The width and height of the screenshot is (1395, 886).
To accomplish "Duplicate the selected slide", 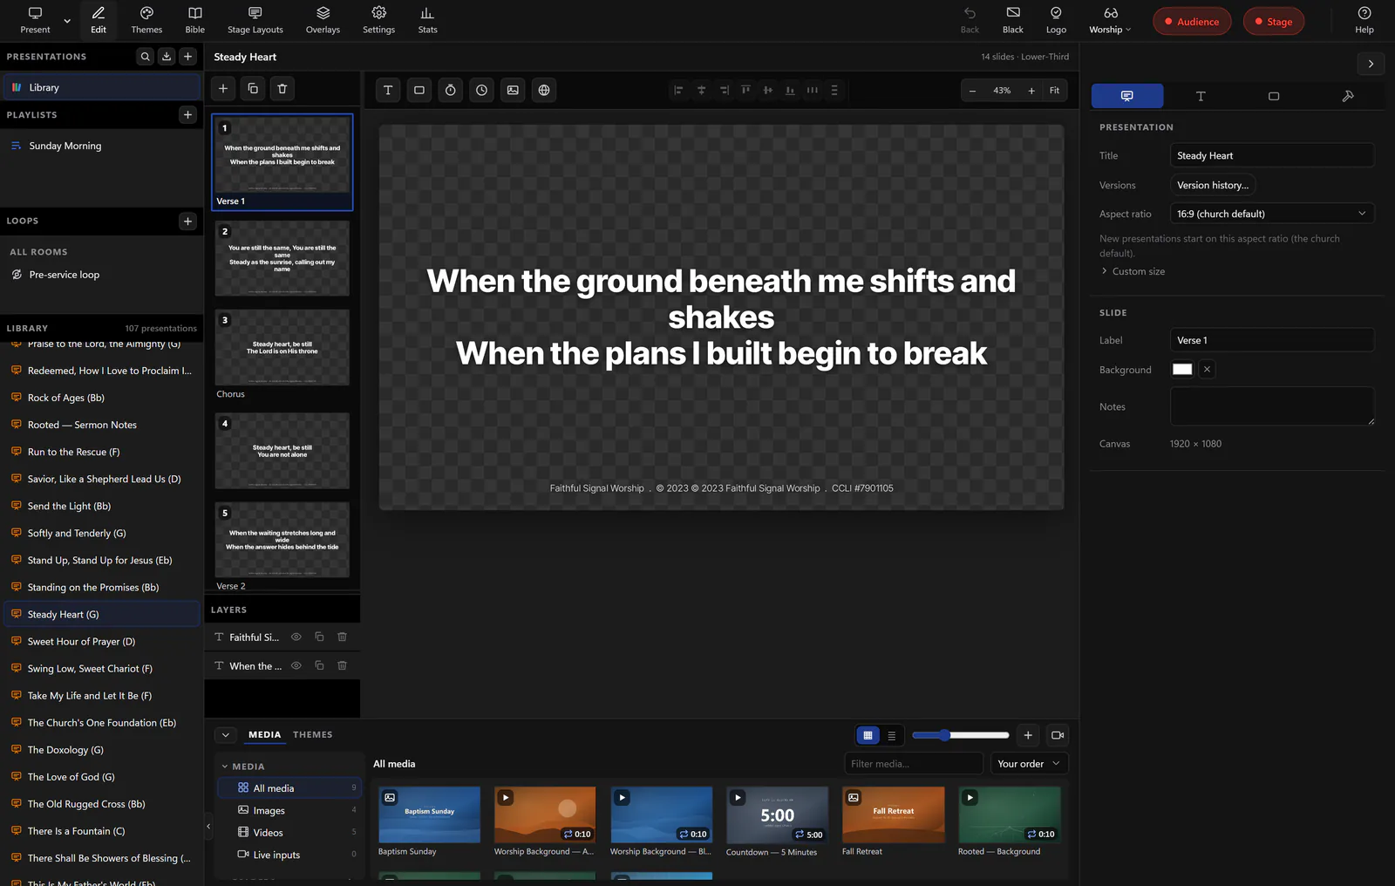I will point(253,88).
